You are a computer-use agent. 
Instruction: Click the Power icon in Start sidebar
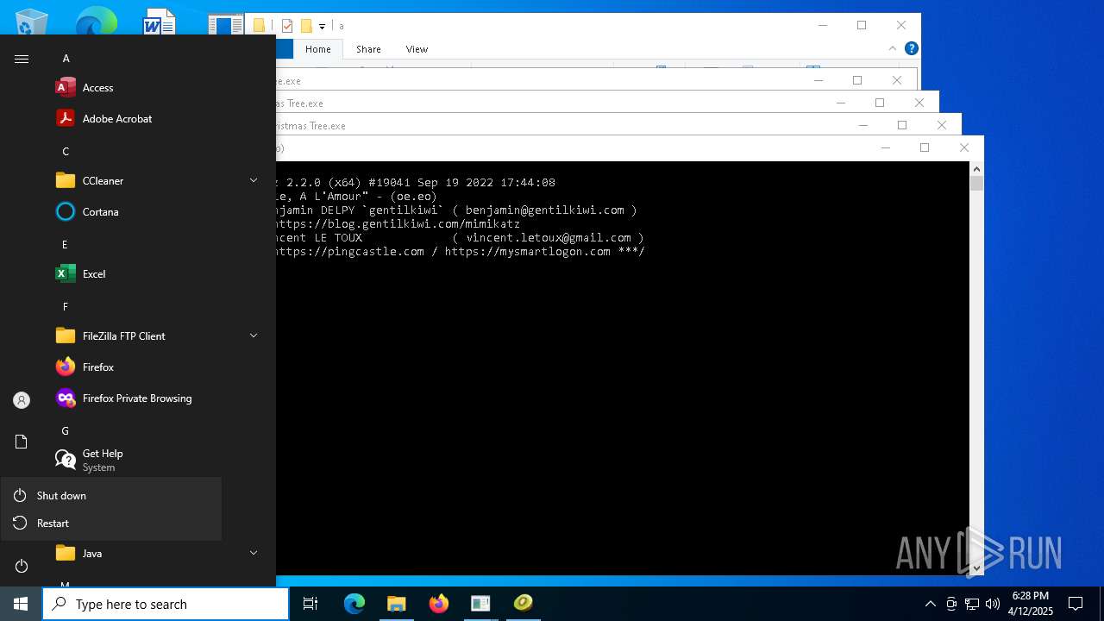pyautogui.click(x=22, y=566)
